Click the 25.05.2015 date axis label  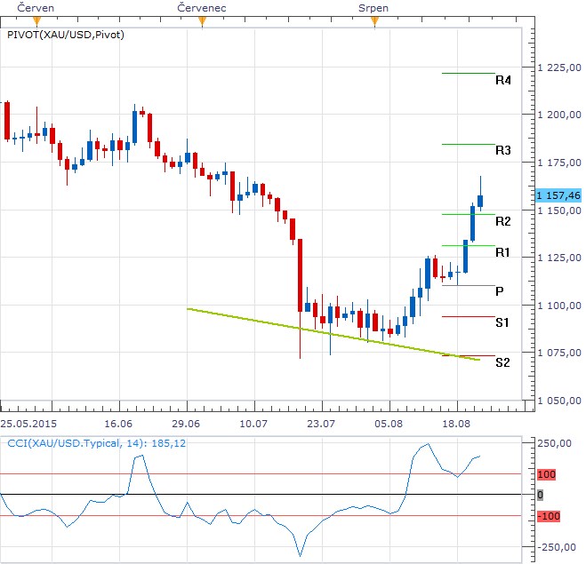pyautogui.click(x=28, y=424)
